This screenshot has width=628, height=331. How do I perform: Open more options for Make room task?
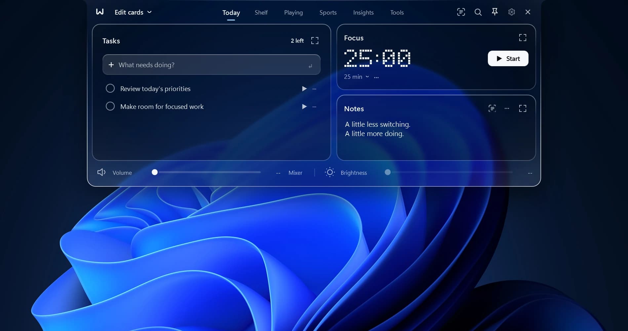(314, 107)
